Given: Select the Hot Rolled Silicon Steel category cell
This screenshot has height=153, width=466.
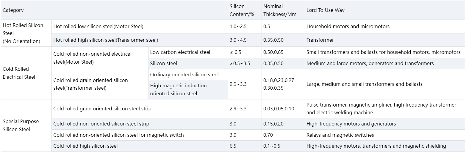Looking at the screenshot, I should (x=23, y=33).
